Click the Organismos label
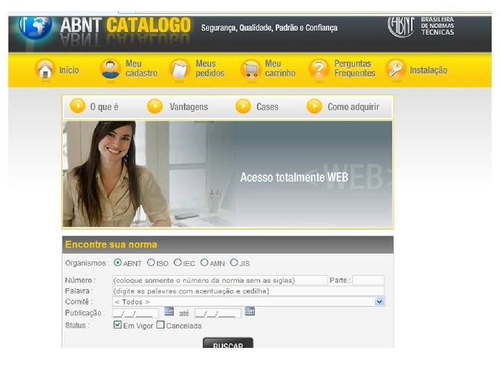The image size is (500, 375). pos(87,263)
